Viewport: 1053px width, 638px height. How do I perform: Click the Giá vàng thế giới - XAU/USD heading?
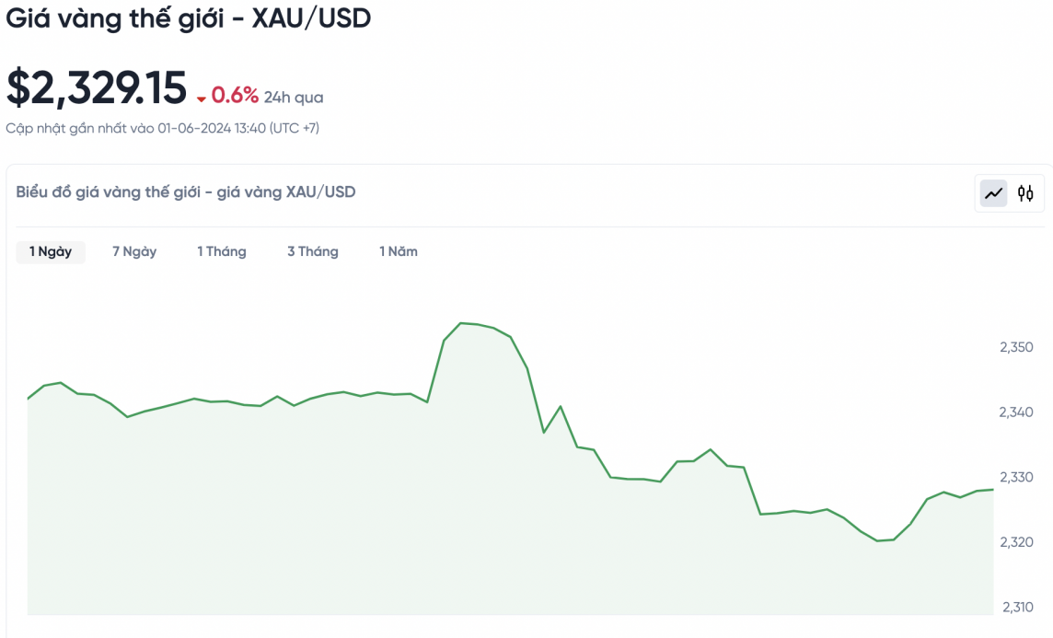(x=189, y=17)
